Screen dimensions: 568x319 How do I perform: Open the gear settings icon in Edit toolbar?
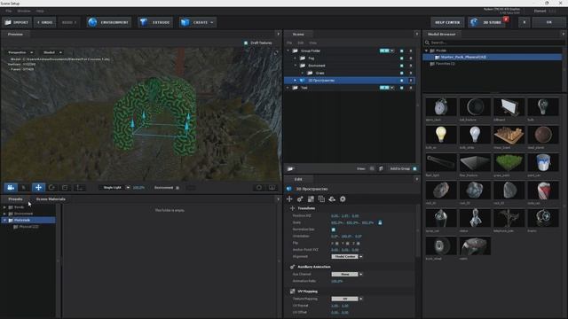tap(343, 198)
